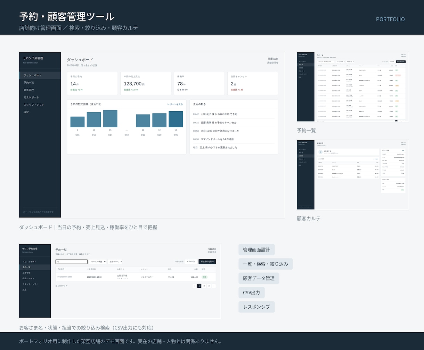Click the 空き枠 4件 text

[182, 90]
